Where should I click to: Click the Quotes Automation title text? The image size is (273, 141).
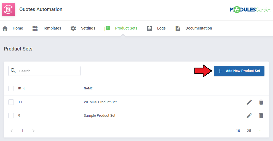pyautogui.click(x=41, y=9)
